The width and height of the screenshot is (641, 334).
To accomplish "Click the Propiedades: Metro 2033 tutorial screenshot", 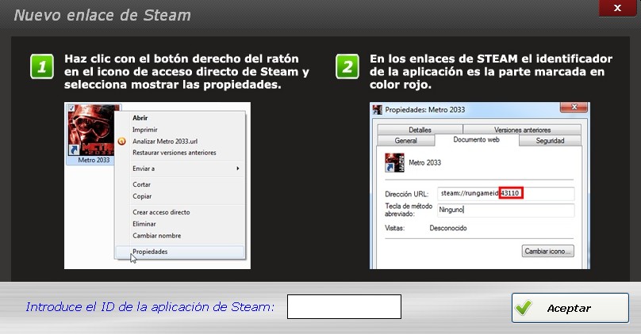I will (479, 185).
